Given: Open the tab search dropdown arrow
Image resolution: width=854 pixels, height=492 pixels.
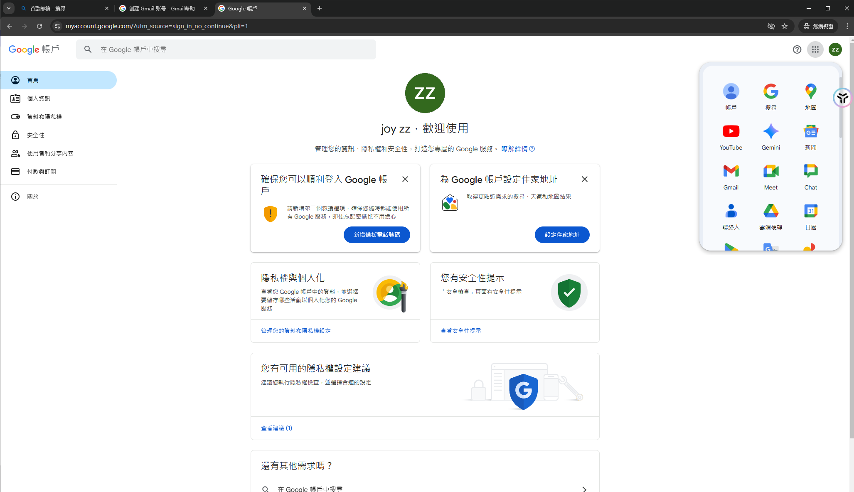Looking at the screenshot, I should tap(8, 8).
